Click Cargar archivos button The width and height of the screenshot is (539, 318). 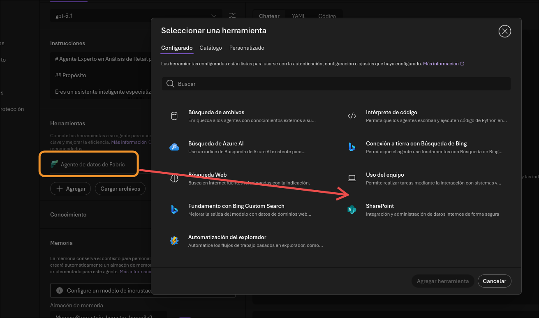coord(120,189)
